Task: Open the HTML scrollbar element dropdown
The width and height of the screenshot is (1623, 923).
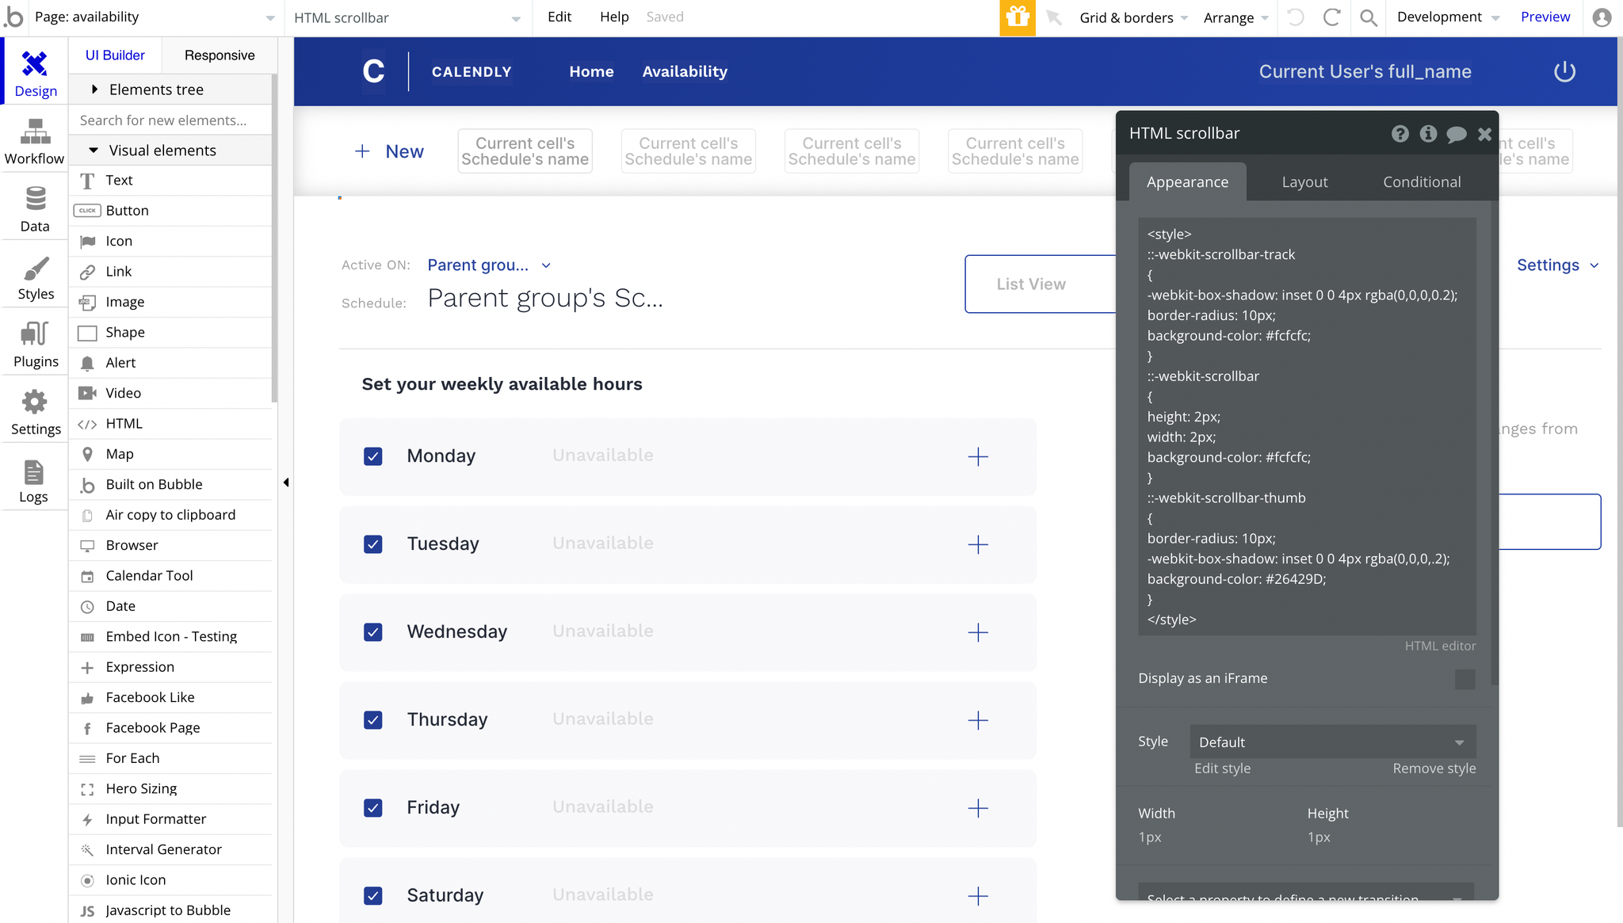Action: [x=407, y=17]
